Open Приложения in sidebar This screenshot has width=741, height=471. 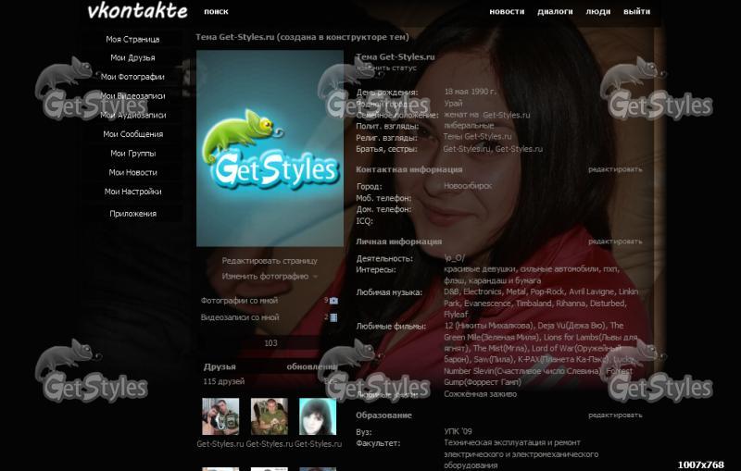(x=132, y=214)
